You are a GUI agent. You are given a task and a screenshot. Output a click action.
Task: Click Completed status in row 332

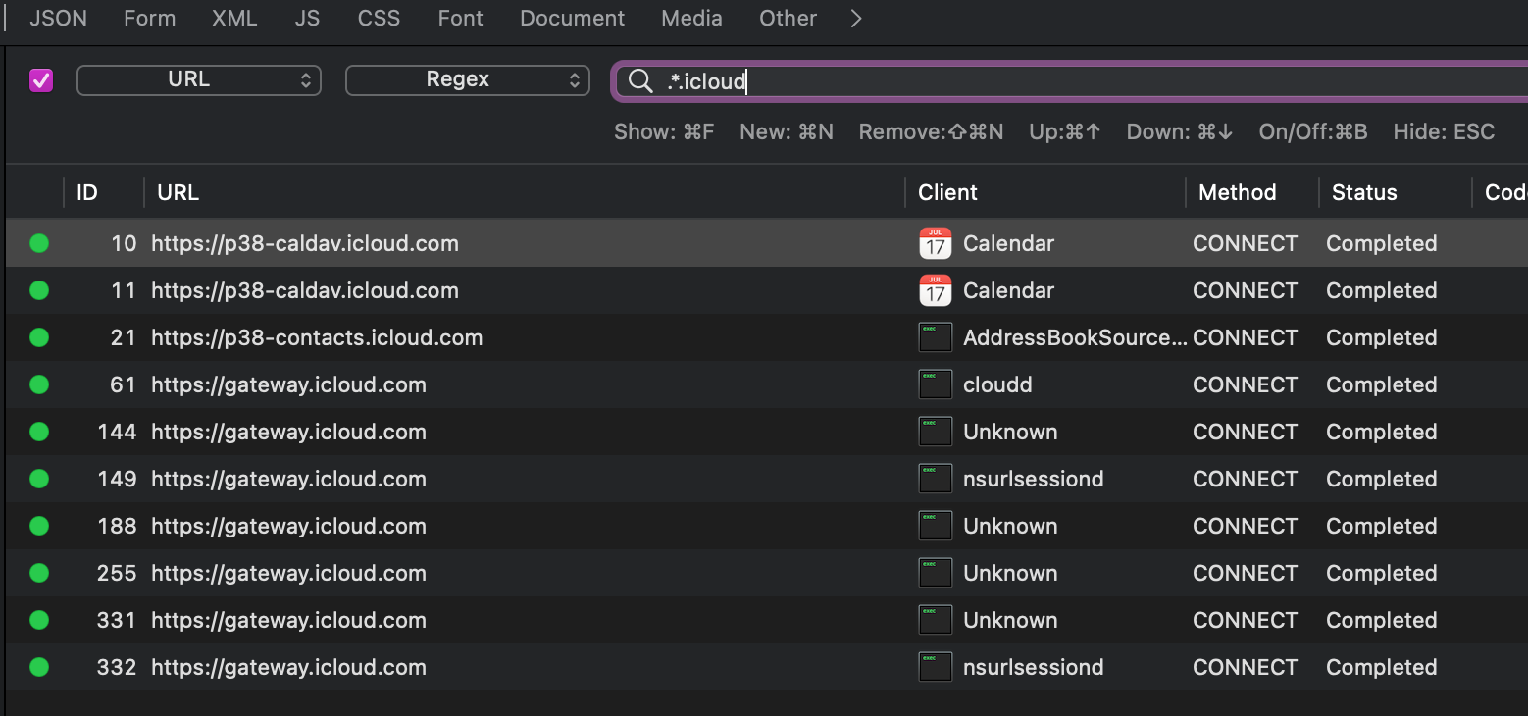(1381, 667)
